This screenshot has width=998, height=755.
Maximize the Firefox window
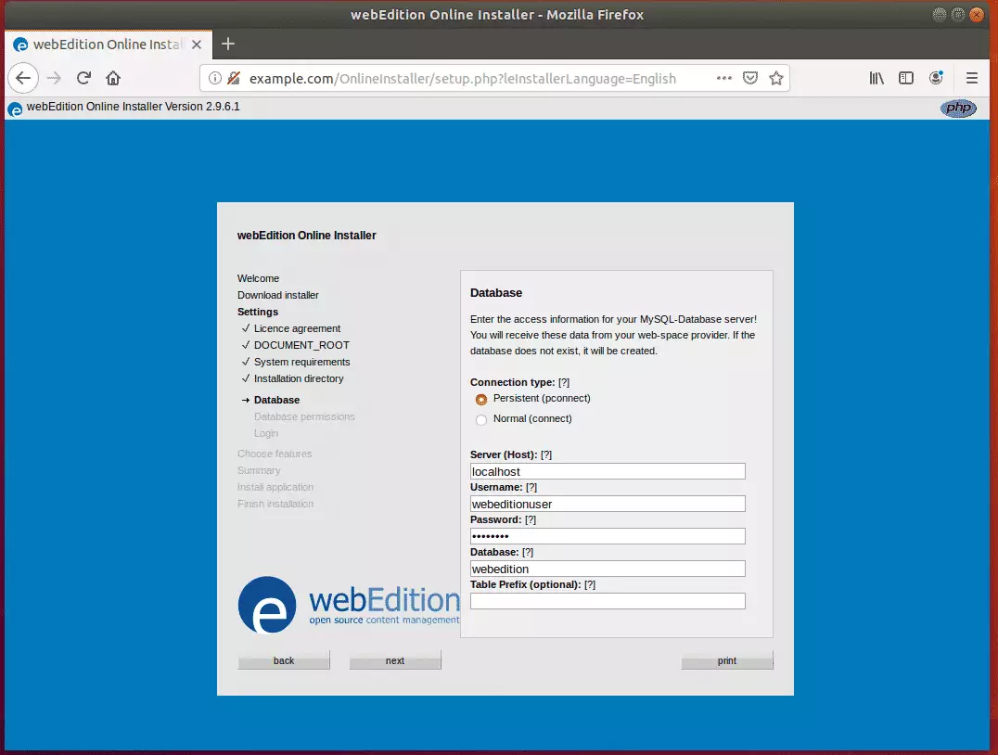tap(958, 15)
